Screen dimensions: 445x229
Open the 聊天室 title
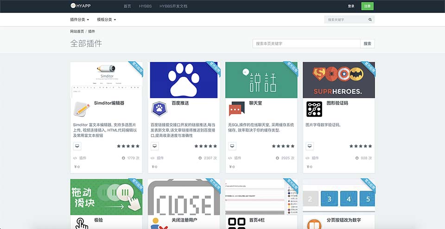point(255,103)
